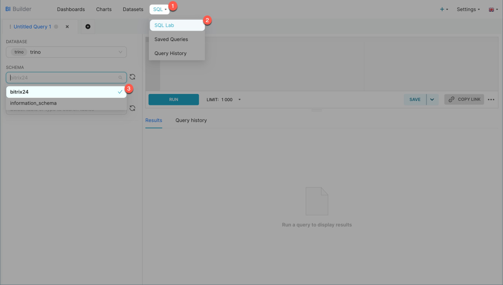Open the language flag selector
This screenshot has height=285, width=503.
tap(493, 9)
